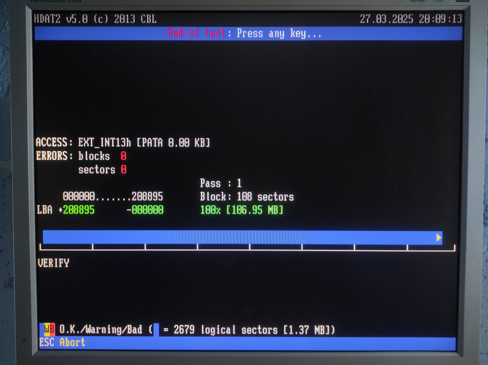Click the yellow W warning legend block
488x365 pixels.
click(x=47, y=330)
